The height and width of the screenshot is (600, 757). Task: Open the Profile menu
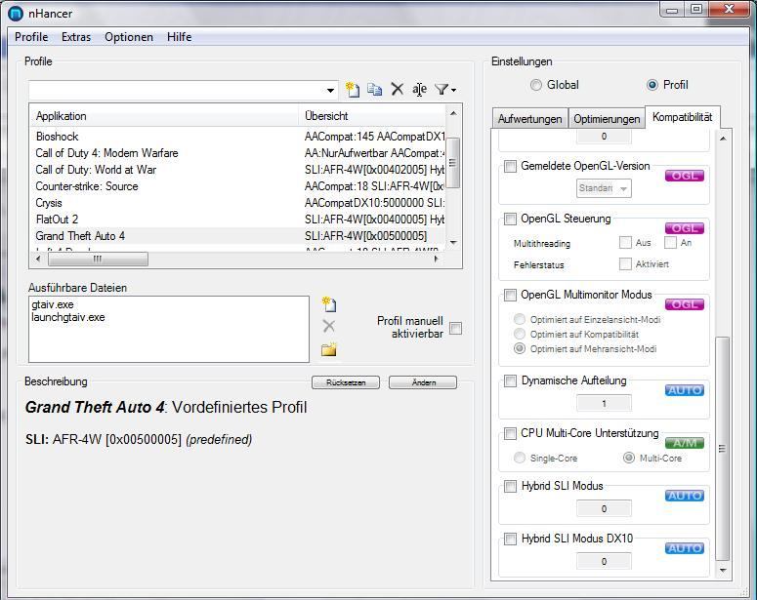point(31,37)
